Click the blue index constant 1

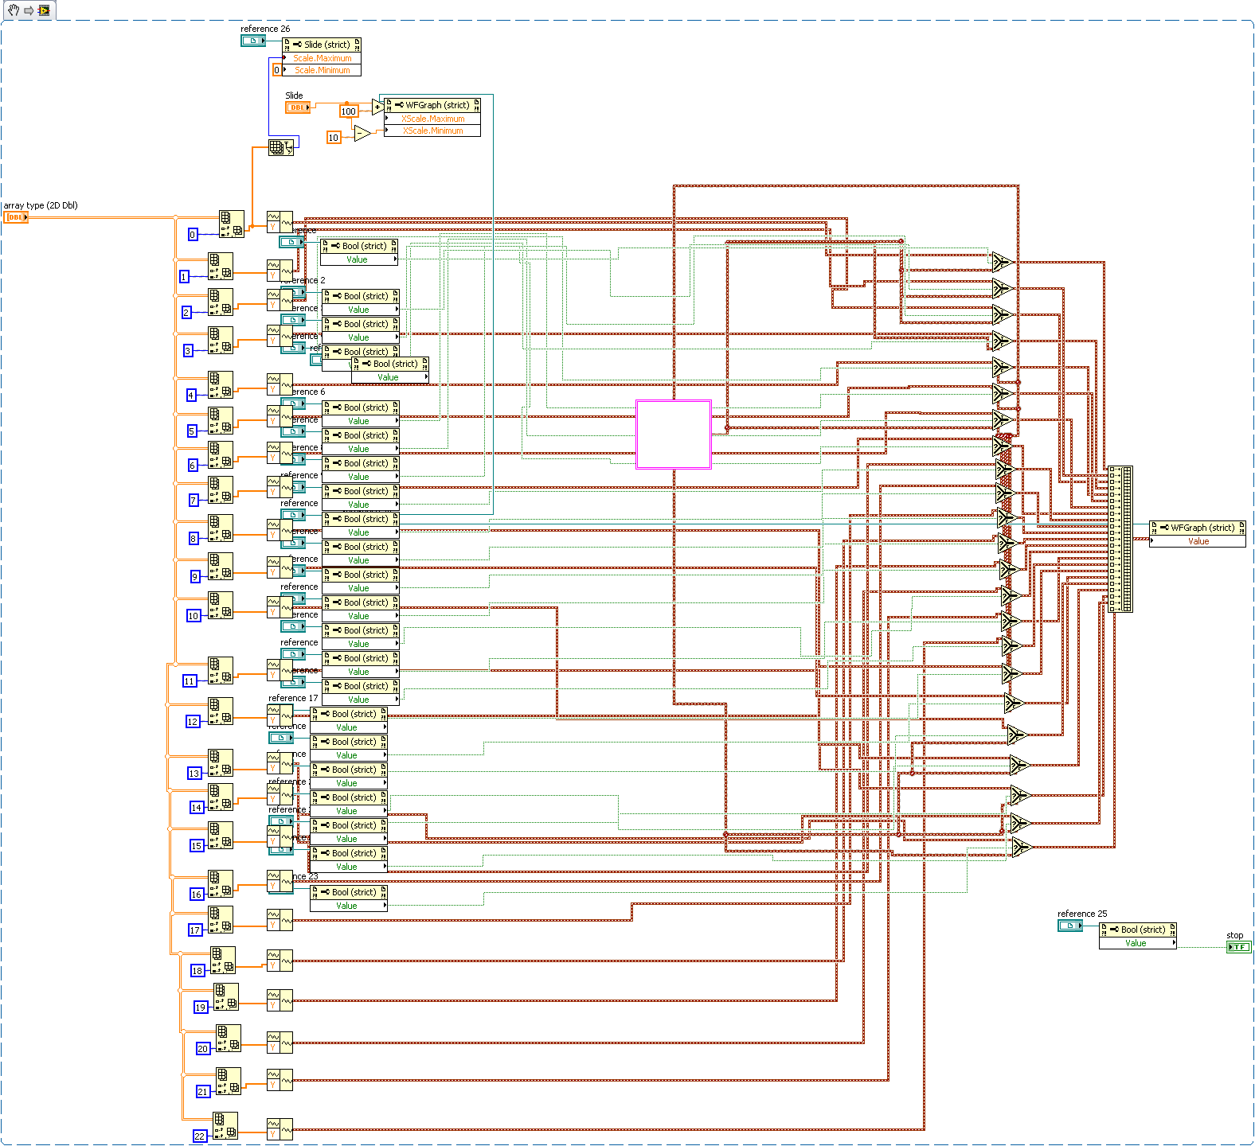point(184,277)
